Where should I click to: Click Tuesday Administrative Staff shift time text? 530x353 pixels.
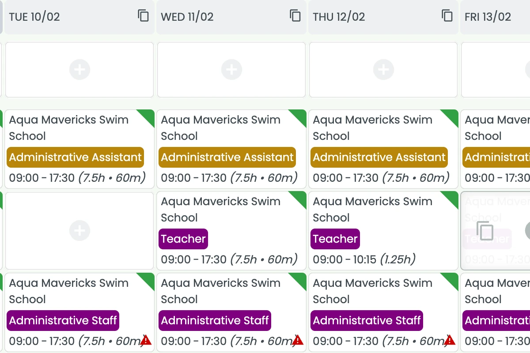pyautogui.click(x=75, y=341)
